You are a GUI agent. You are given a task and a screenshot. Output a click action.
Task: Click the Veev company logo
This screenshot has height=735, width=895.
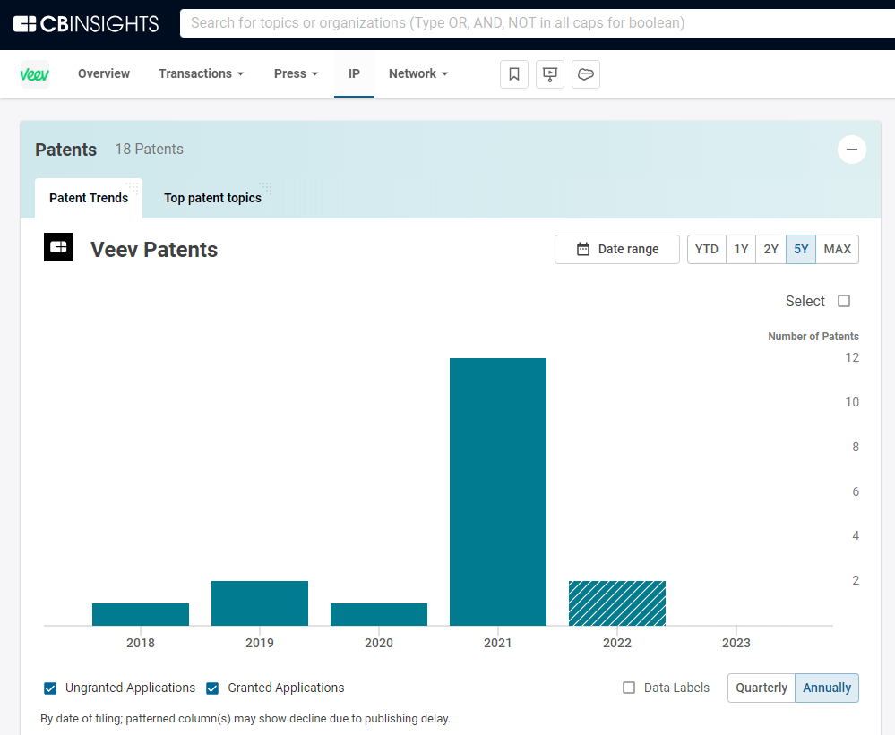click(x=35, y=74)
